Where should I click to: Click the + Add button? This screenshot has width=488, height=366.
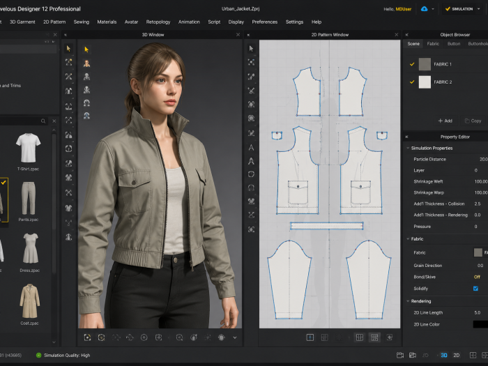445,121
